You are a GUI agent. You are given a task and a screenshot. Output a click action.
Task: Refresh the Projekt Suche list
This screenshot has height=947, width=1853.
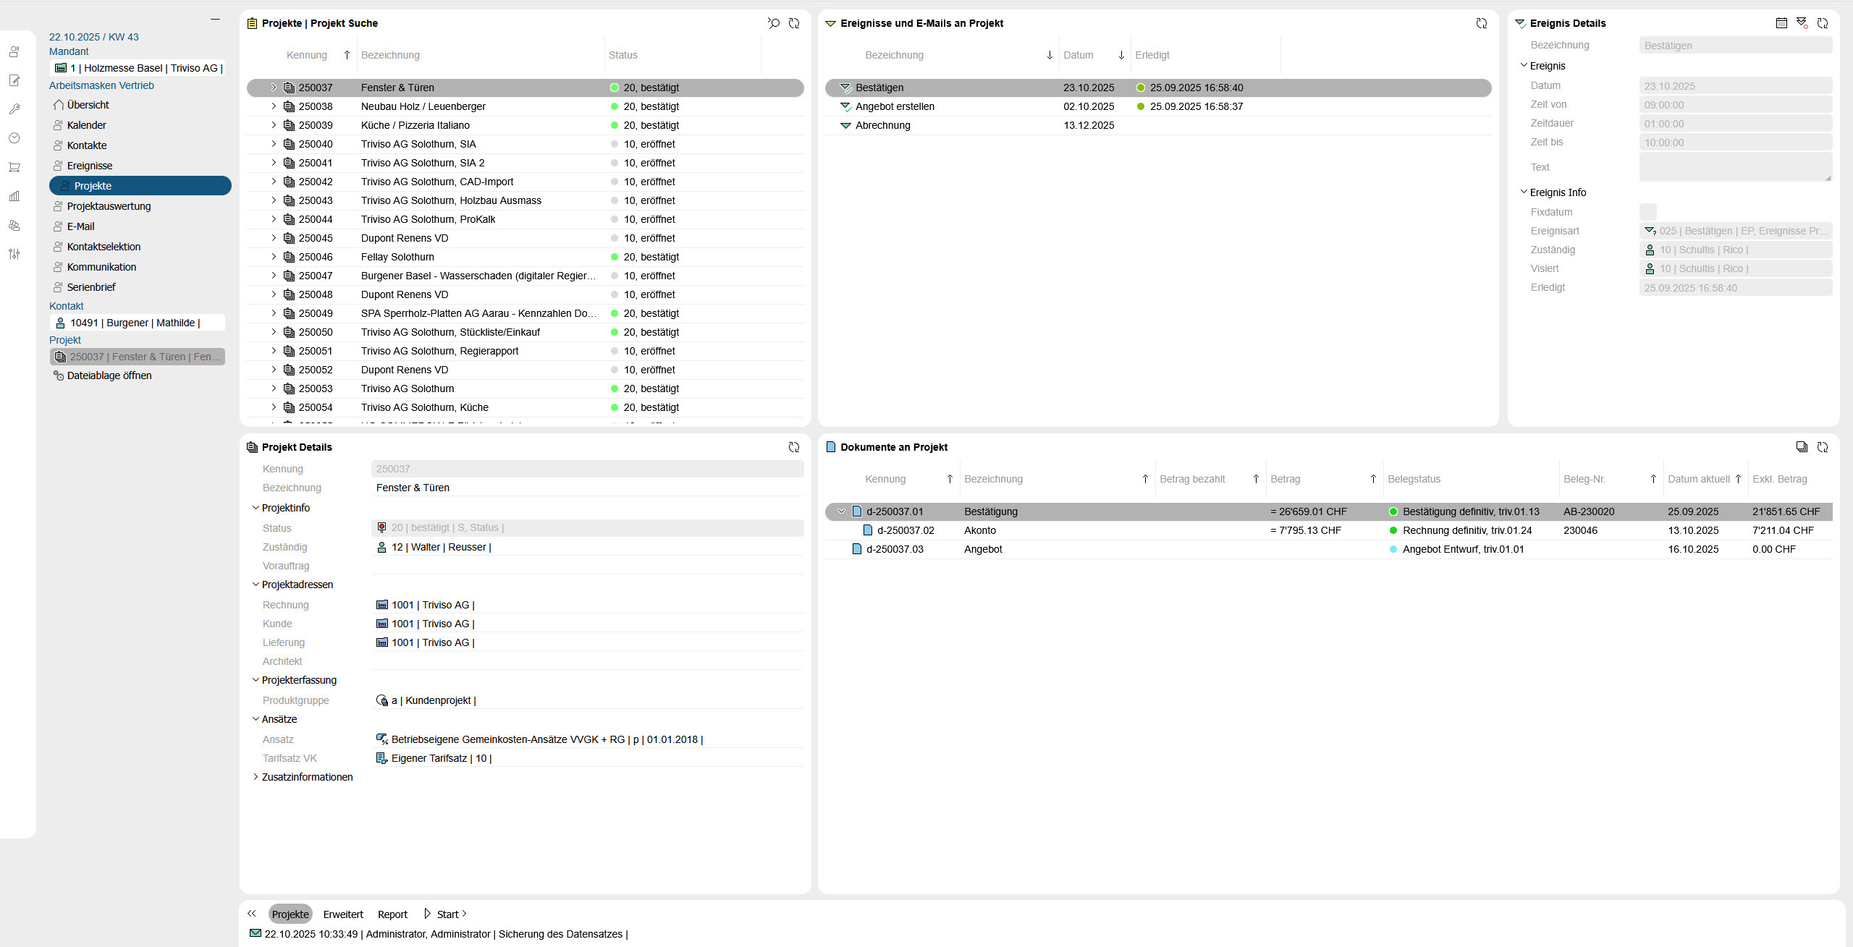pos(794,23)
